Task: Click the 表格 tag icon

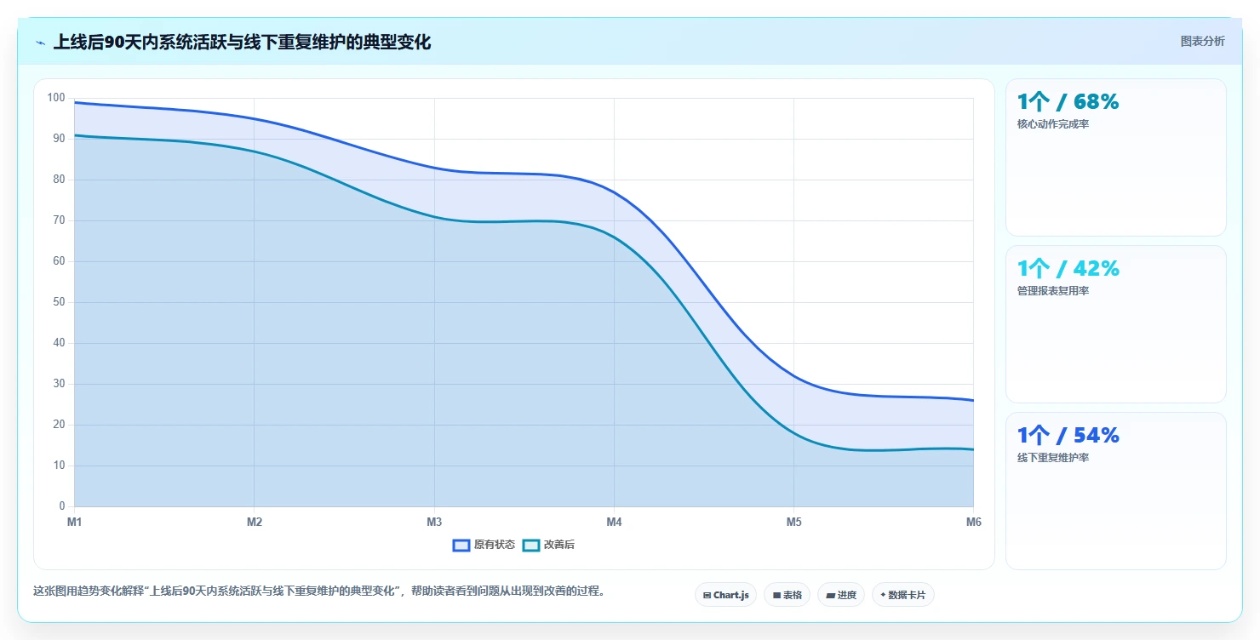Action: [x=776, y=596]
